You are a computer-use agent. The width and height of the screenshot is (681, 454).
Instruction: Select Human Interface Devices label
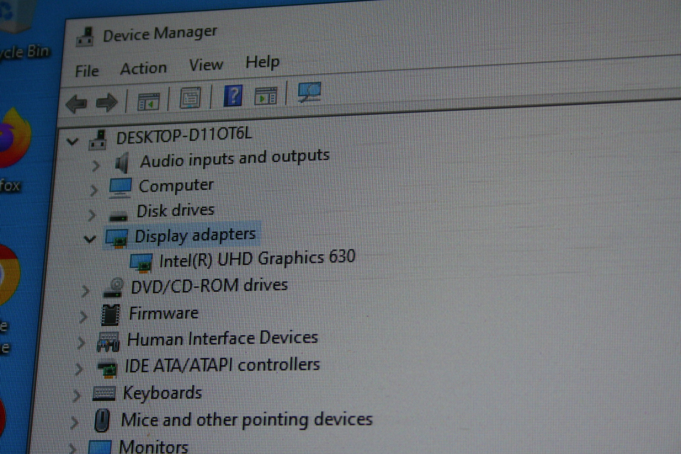point(222,339)
